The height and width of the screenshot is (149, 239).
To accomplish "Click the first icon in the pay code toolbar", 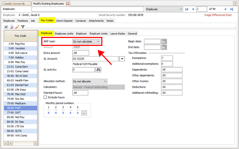I will click(6, 27).
